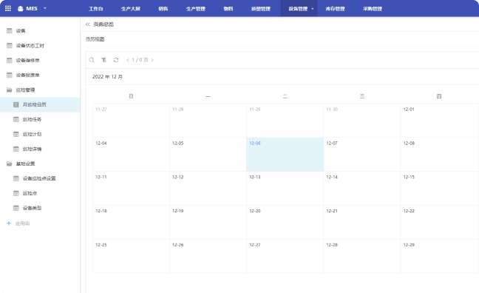Select the 12-11 calendar cell
Screen dimensions: 479x293
[x=131, y=188]
